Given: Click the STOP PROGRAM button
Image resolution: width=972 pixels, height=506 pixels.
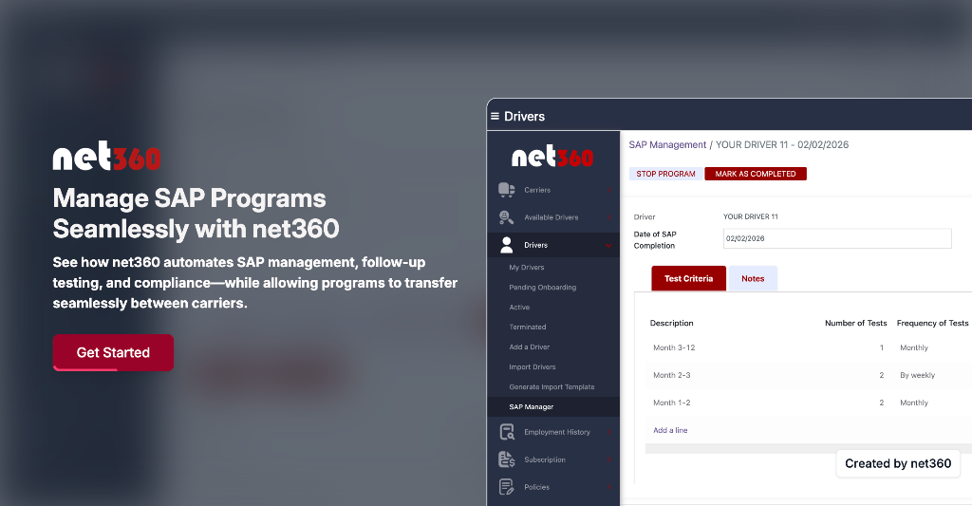Looking at the screenshot, I should (x=665, y=174).
